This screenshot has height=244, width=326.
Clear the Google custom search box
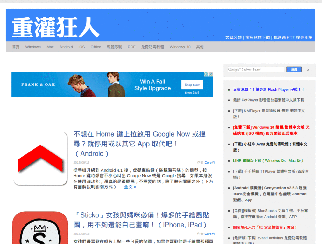[x=308, y=70]
